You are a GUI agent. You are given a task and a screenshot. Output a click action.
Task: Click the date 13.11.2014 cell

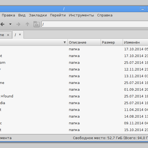[x=136, y=76]
